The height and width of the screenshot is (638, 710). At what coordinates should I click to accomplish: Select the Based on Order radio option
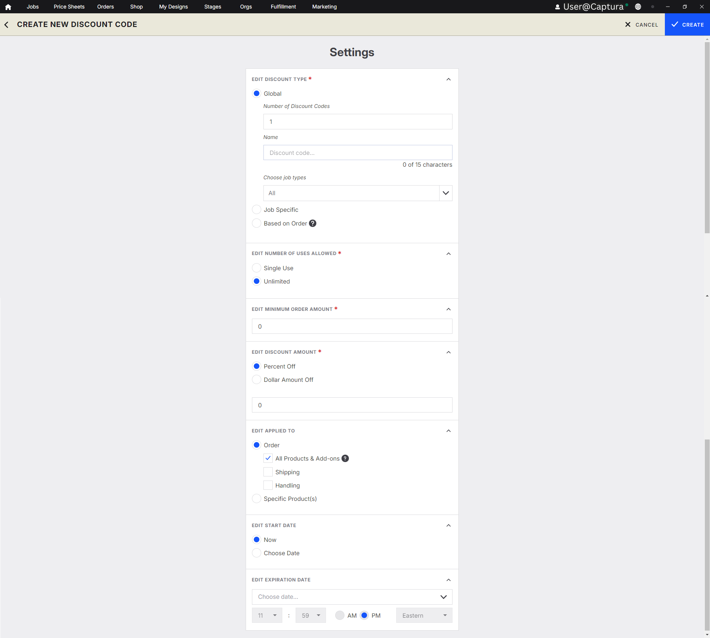pos(256,223)
